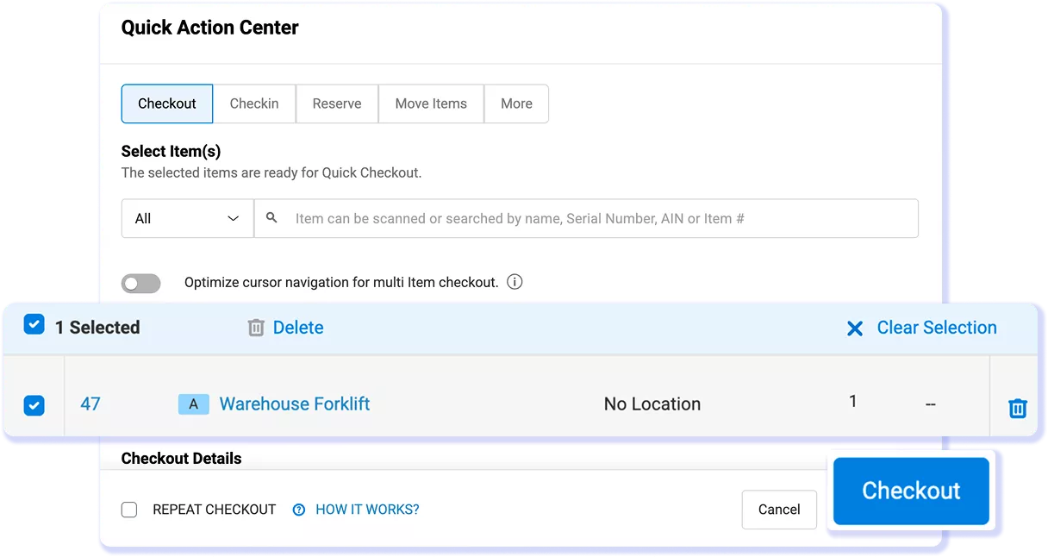
Task: Click the Cancel button
Action: pyautogui.click(x=779, y=510)
